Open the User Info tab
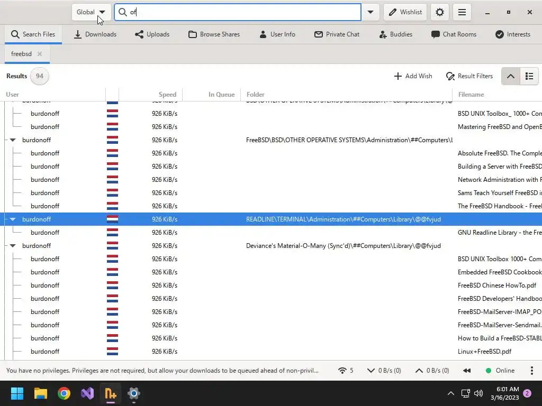542x406 pixels. point(277,34)
